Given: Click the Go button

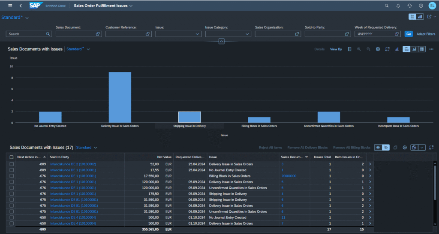Looking at the screenshot, I should pos(409,34).
